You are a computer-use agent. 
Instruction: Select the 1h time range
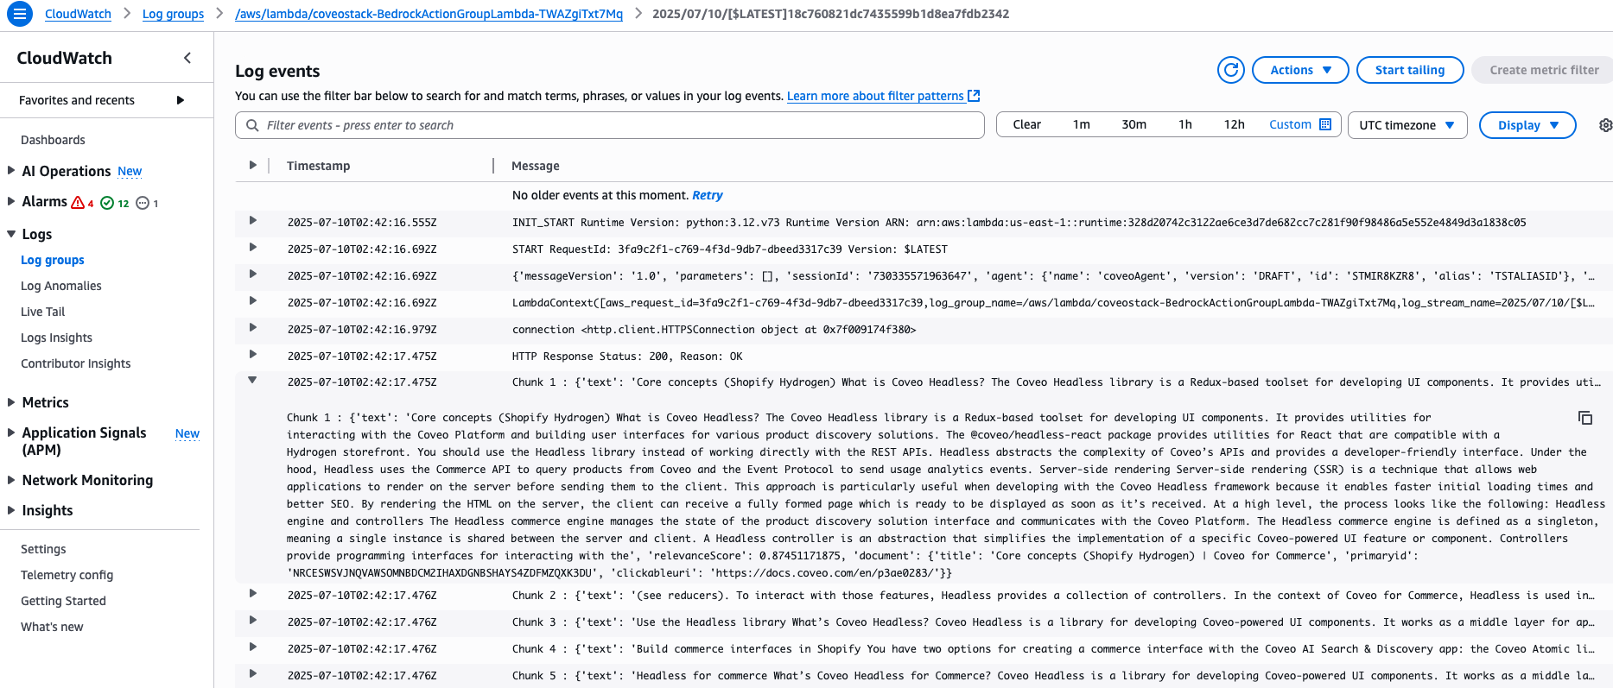tap(1185, 124)
